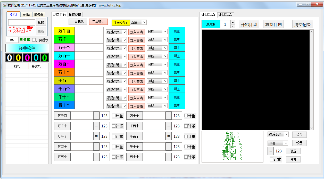Click the black plan log scrollbar down arrow

[312, 128]
